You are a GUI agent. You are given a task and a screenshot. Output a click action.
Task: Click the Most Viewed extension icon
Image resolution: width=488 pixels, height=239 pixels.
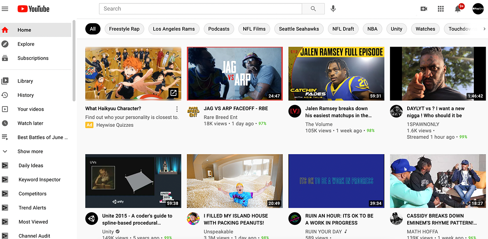click(x=5, y=221)
